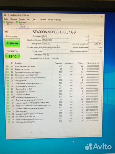Open the Вид menu
Viewport: 115px width, 154px height.
29,19
